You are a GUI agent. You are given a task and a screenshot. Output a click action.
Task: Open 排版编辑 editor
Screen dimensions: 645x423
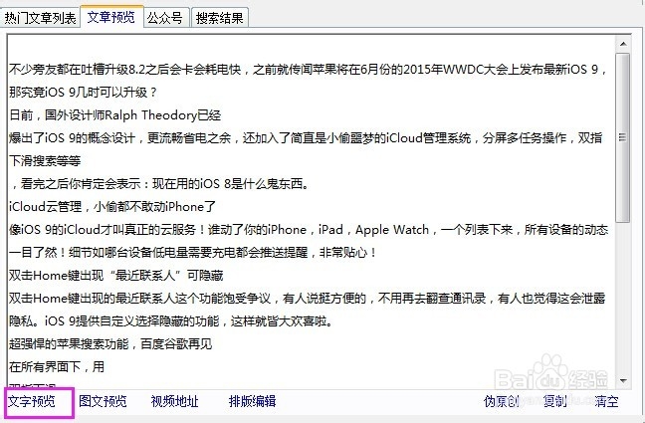click(252, 401)
